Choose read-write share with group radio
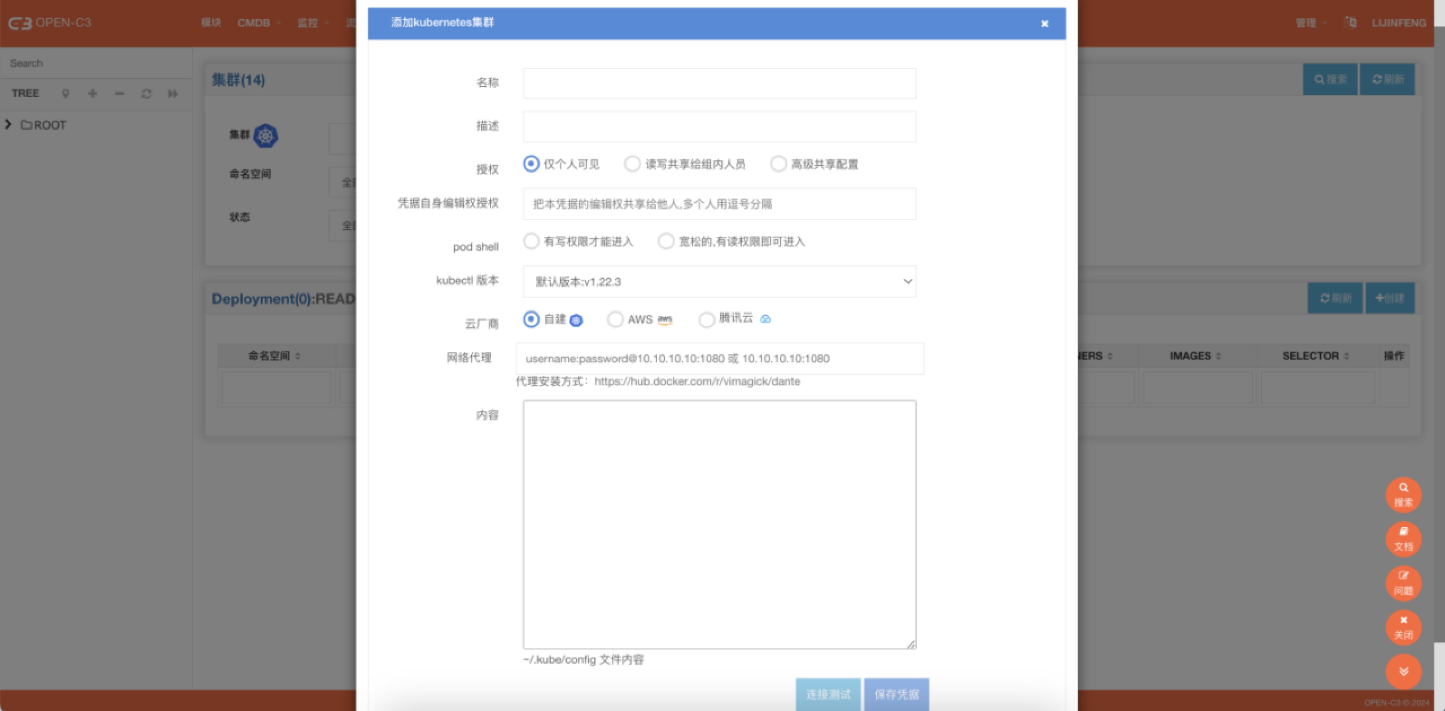This screenshot has height=711, width=1445. coord(632,164)
